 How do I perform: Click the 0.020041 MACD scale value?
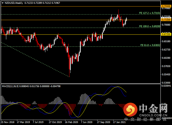click(166, 86)
